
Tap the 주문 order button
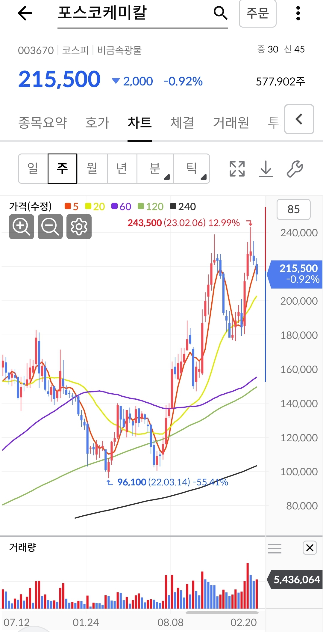coord(257,13)
